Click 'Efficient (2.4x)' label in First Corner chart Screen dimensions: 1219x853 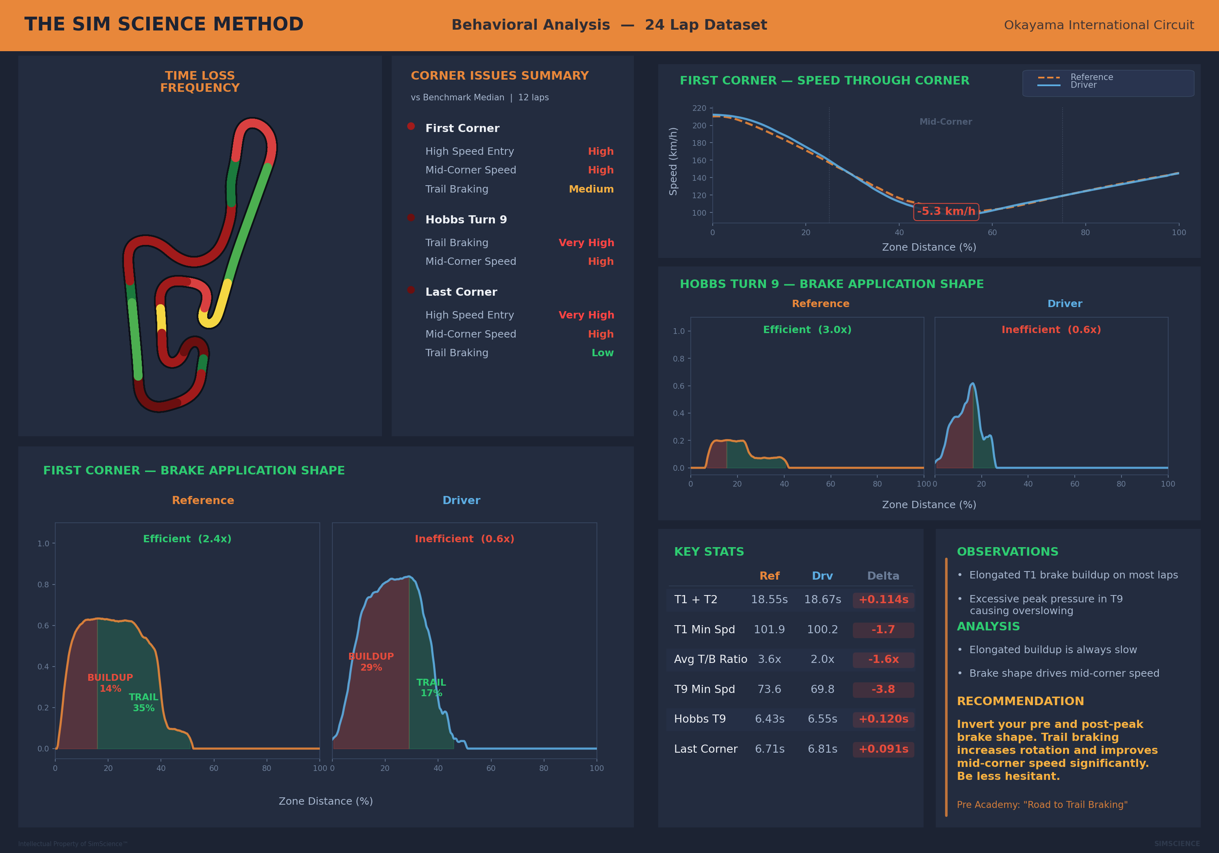coord(187,539)
